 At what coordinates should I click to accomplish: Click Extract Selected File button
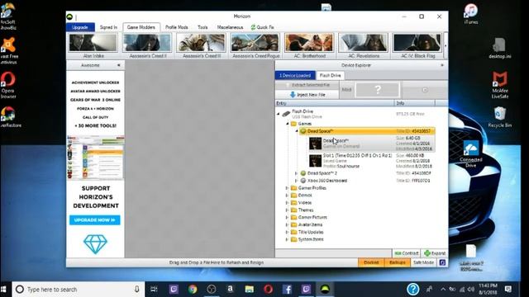307,85
